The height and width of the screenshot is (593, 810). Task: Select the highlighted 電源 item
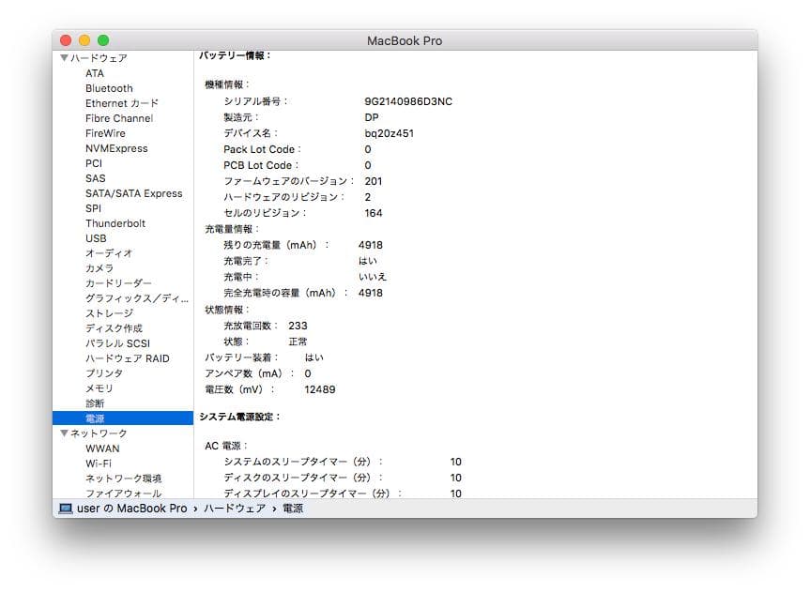[x=123, y=418]
